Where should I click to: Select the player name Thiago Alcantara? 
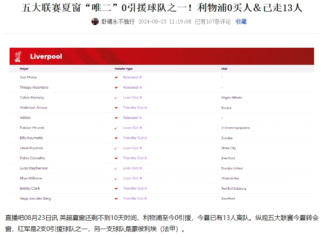[x=34, y=87]
